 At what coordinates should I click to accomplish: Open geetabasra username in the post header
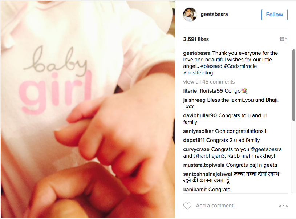click(x=214, y=15)
